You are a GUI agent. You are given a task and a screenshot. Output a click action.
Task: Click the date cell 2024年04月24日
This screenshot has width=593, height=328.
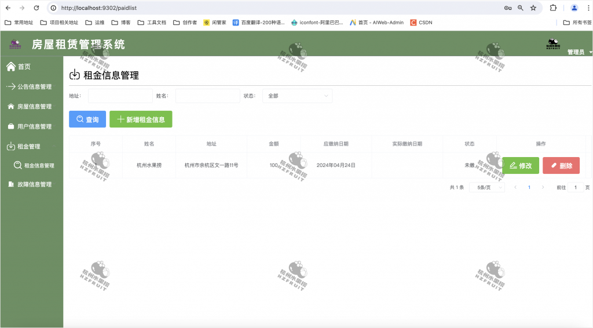point(336,165)
